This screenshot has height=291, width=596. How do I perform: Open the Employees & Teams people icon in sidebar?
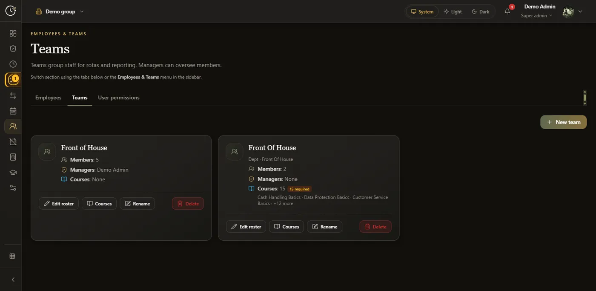pos(13,126)
